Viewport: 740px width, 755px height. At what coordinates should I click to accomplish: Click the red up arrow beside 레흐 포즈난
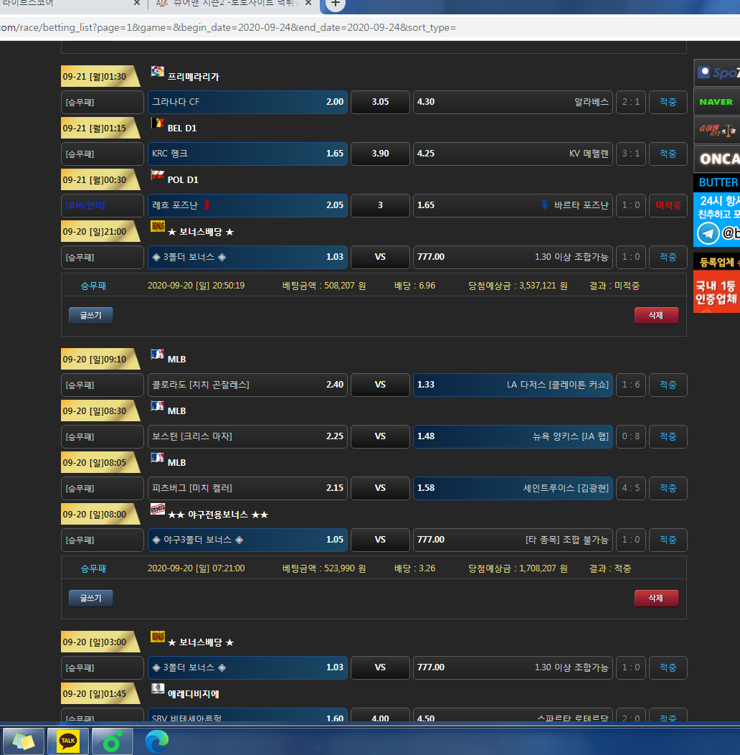[x=207, y=205]
